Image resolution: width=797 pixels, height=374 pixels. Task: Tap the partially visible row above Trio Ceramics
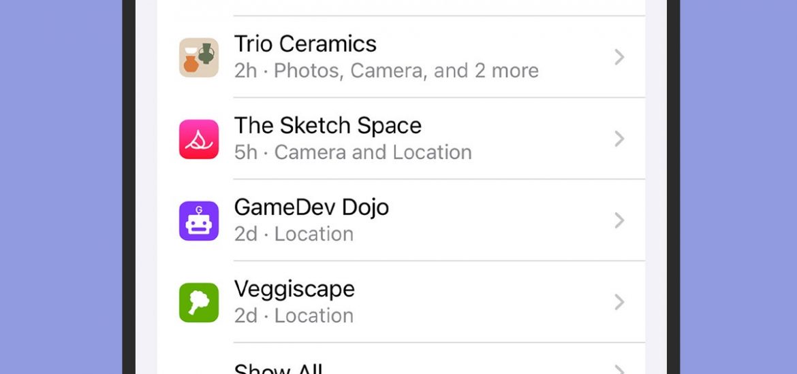401,7
